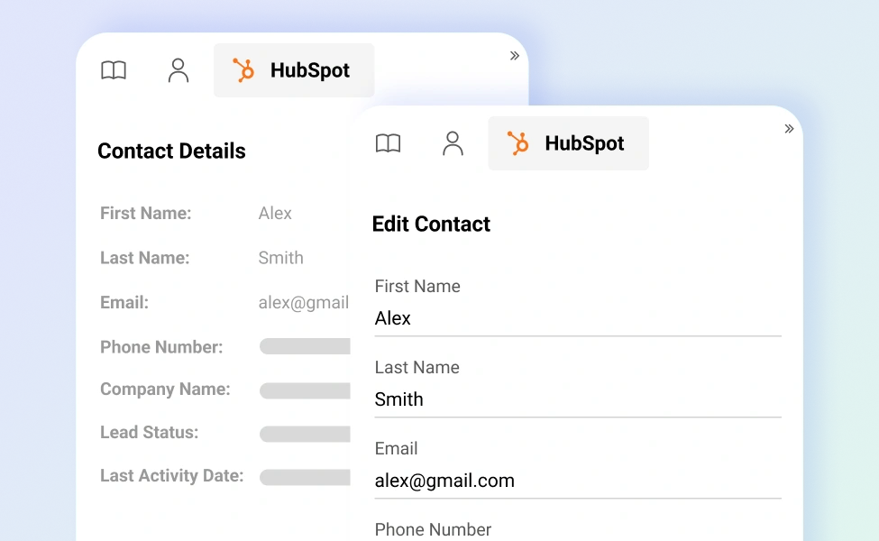This screenshot has width=879, height=541.
Task: Select Last Name label in Edit Contact form
Action: pos(417,367)
